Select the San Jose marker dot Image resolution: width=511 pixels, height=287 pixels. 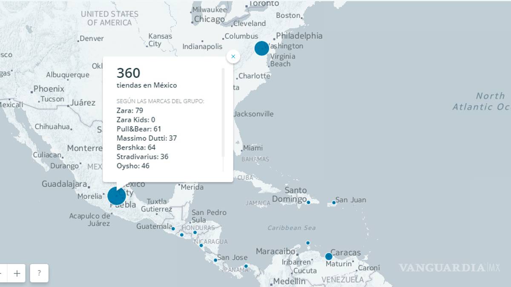(215, 260)
